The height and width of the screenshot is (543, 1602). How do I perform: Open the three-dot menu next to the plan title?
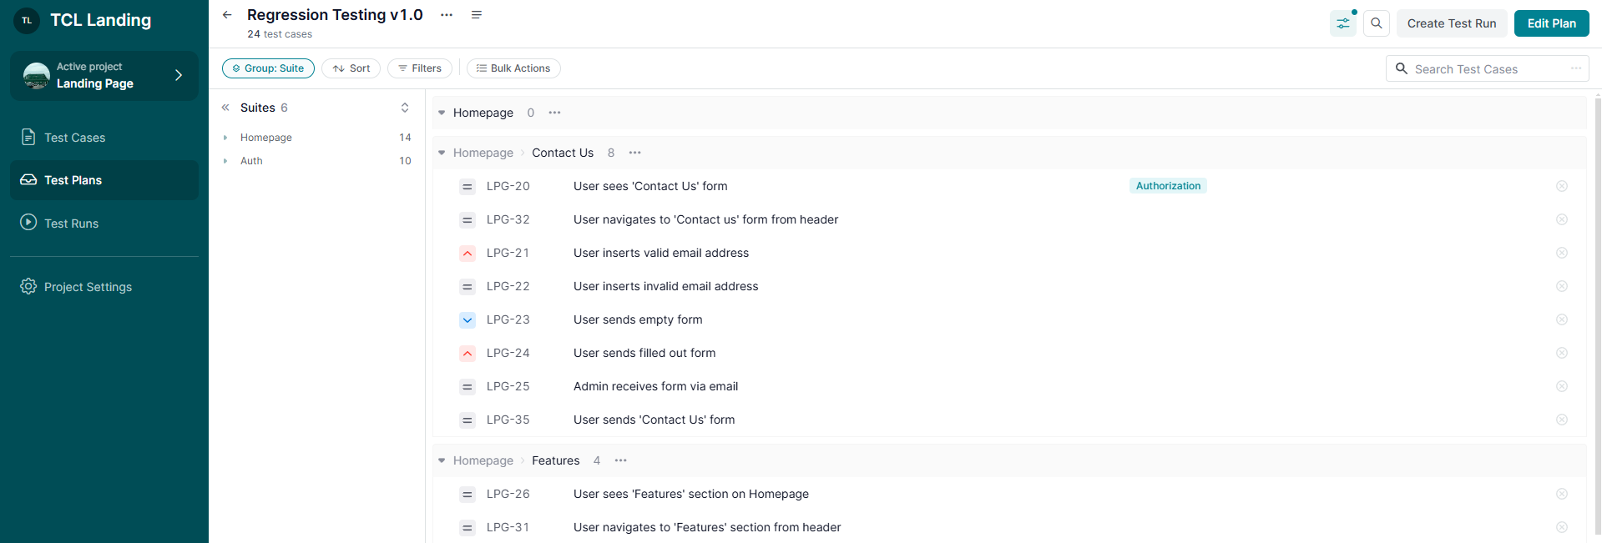pyautogui.click(x=447, y=15)
